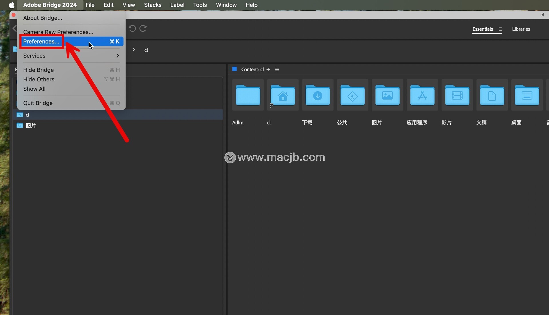Viewport: 549px width, 315px height.
Task: Select Hide Bridge in the menu
Action: click(x=71, y=70)
